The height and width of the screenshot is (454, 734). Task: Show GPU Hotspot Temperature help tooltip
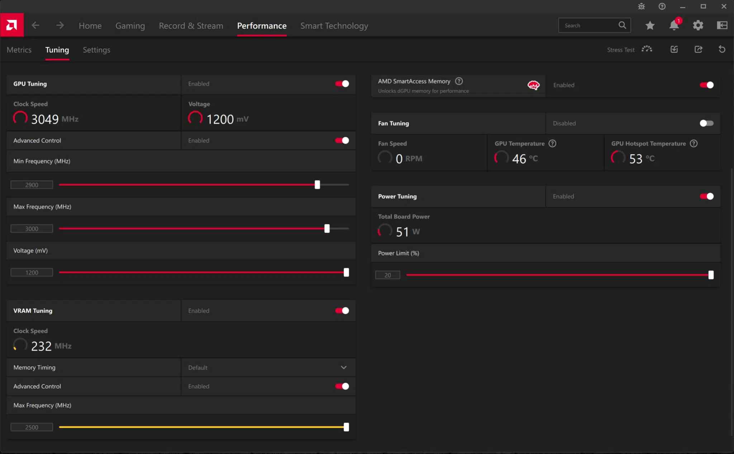point(694,144)
